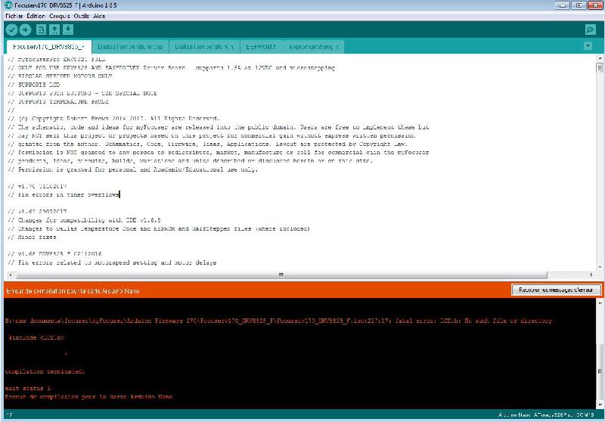The height and width of the screenshot is (422, 605).
Task: Click the console vertical scrollbar thumb
Action: coord(600,371)
